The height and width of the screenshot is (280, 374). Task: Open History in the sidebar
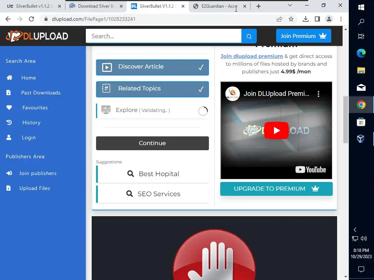[x=31, y=122]
